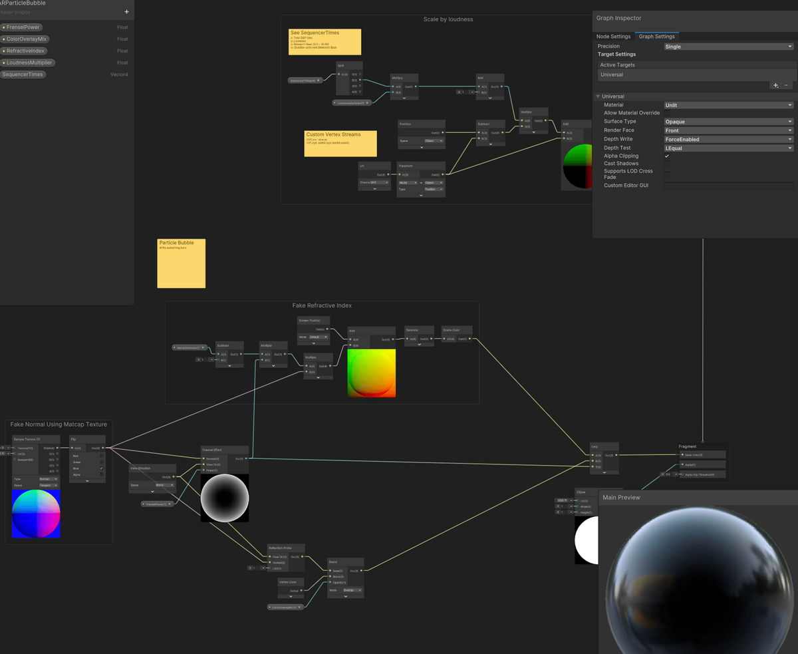Select the Position node's Out(3) port
This screenshot has height=654, width=798.
(x=442, y=132)
